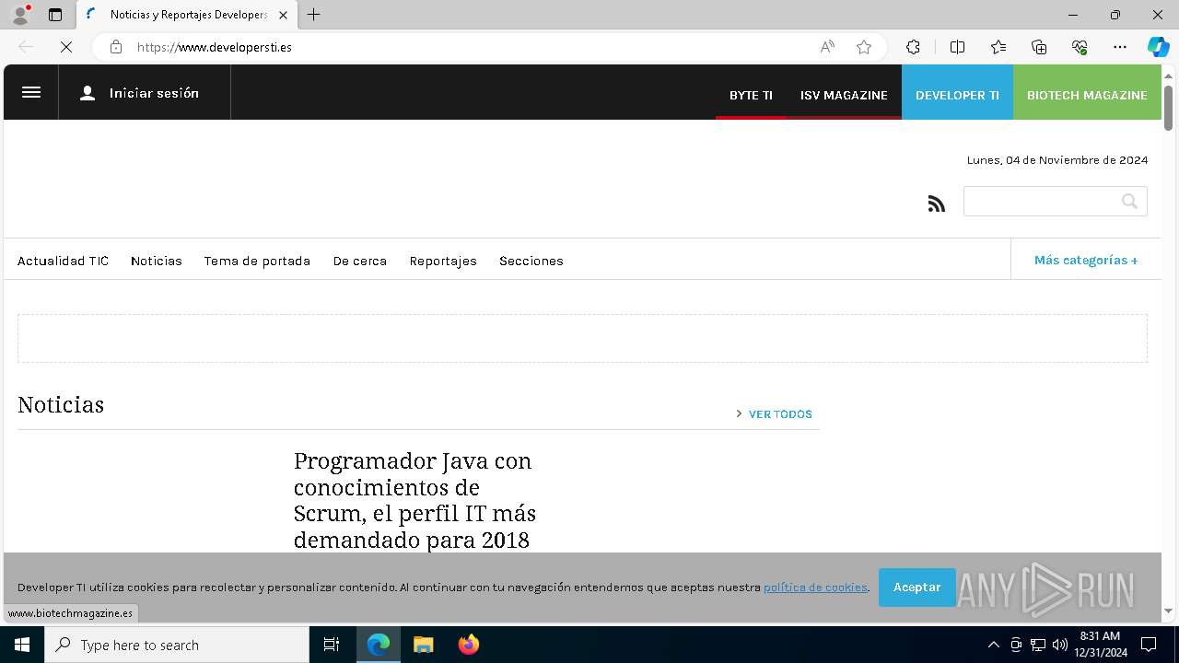Viewport: 1179px width, 663px height.
Task: Open a new tab with plus icon
Action: pos(314,15)
